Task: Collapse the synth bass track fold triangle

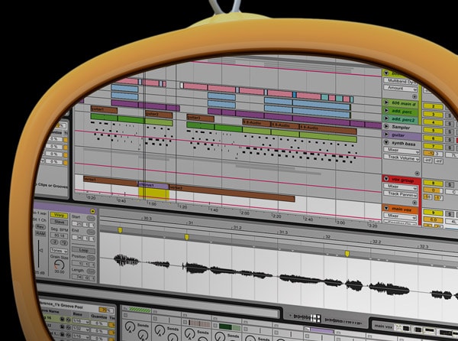Action: (386, 144)
